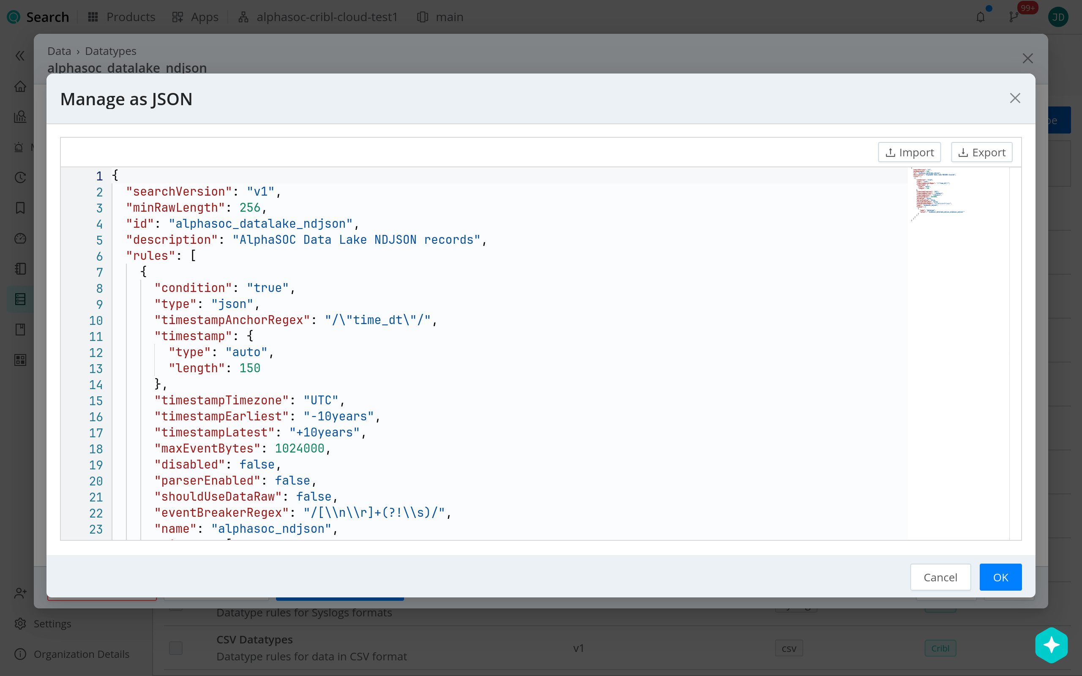The image size is (1082, 676).
Task: Confirm with the OK button
Action: [x=1000, y=577]
